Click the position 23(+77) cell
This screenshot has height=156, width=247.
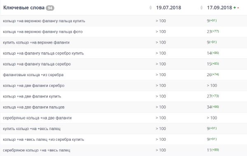[x=213, y=32]
